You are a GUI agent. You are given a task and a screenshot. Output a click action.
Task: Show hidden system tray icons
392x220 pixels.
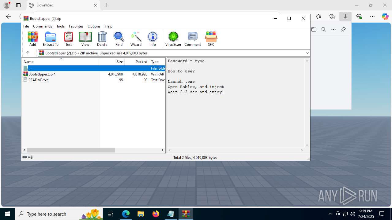[x=330, y=214]
